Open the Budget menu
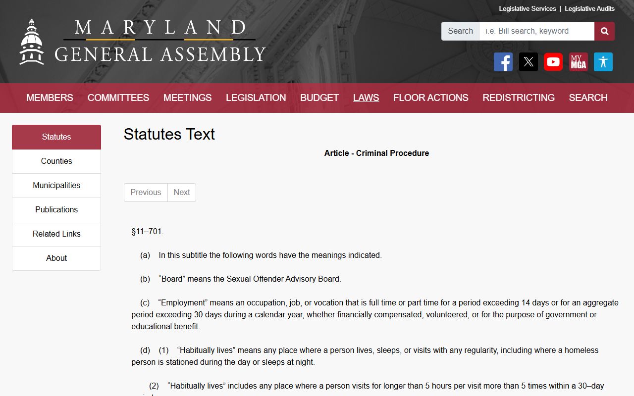This screenshot has width=634, height=396. tap(319, 98)
